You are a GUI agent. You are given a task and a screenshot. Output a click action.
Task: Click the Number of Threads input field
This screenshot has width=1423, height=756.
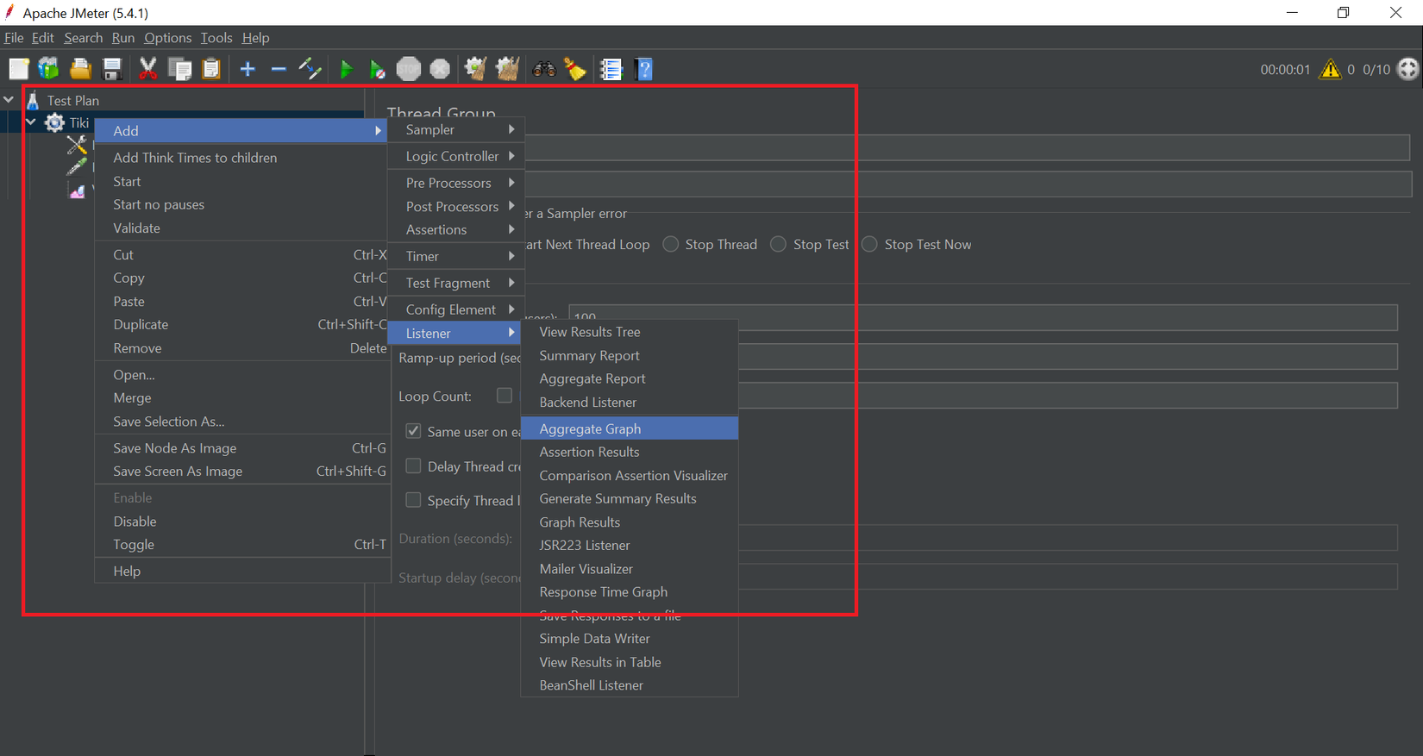pyautogui.click(x=983, y=317)
